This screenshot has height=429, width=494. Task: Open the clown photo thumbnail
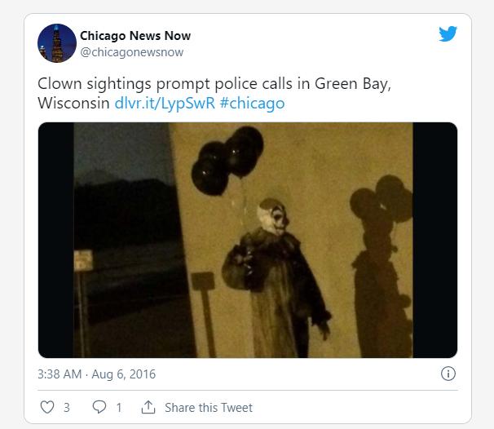click(248, 240)
